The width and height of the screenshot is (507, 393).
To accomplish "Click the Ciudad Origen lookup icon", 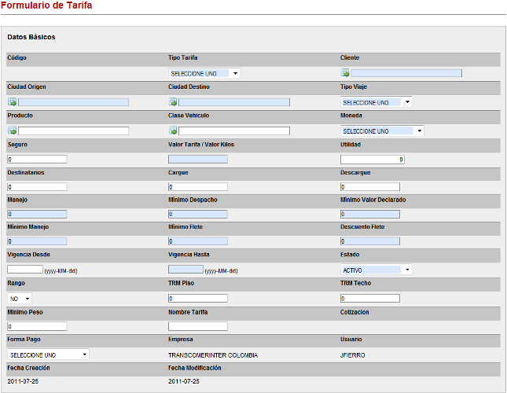I will point(12,102).
